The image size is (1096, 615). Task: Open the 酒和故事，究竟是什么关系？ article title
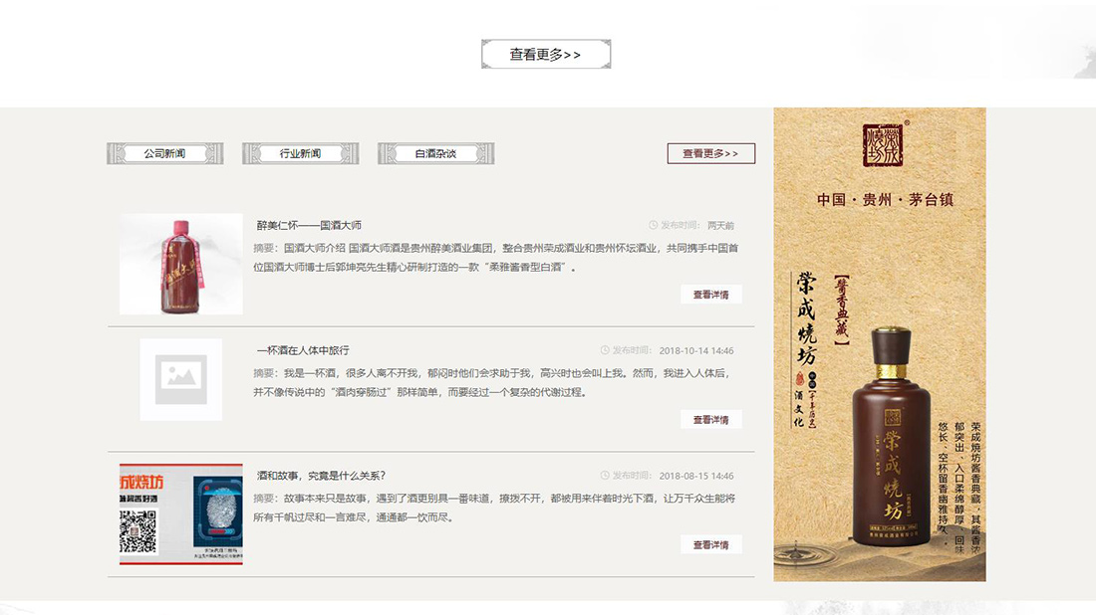pyautogui.click(x=321, y=476)
